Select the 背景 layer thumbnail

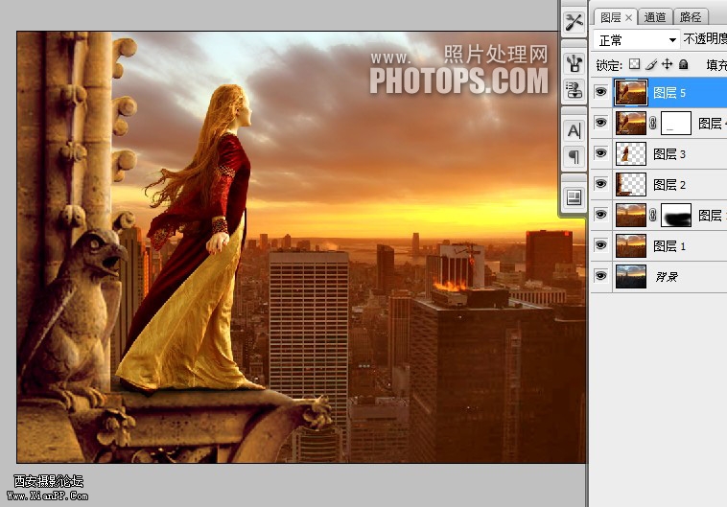click(x=630, y=277)
